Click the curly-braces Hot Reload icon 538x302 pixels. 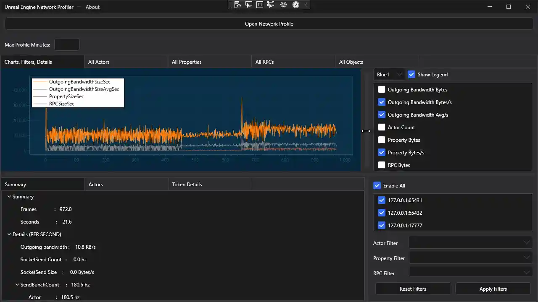(283, 5)
